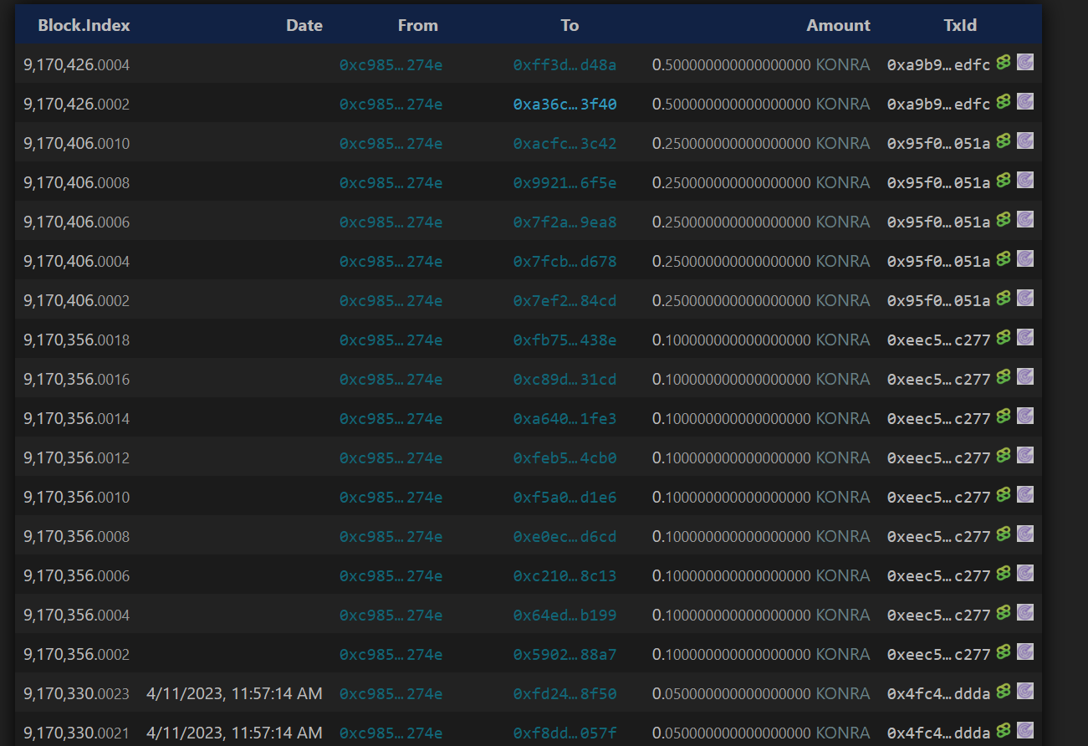Click the green chain-link icon in row 9,170,330.0021
Screen dimensions: 1088x746
coord(1004,731)
